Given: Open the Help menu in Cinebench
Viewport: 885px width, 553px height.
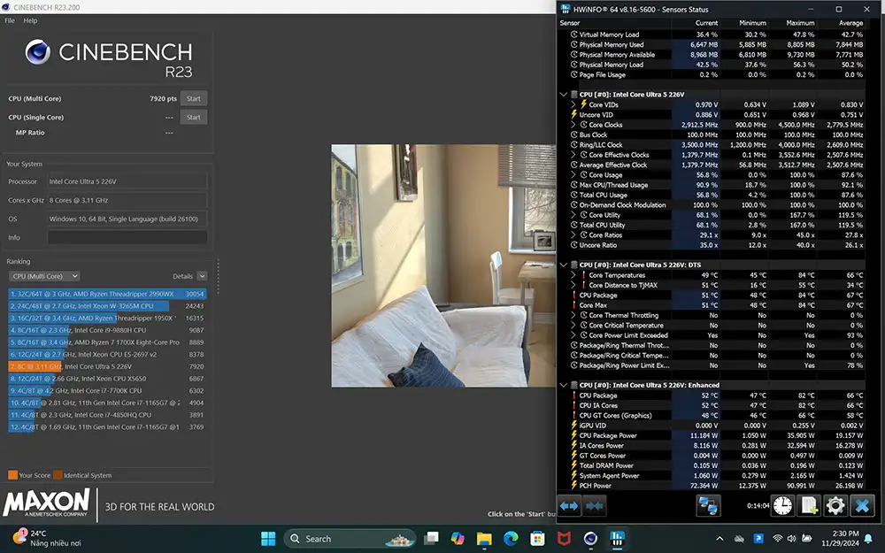Looking at the screenshot, I should pos(30,20).
